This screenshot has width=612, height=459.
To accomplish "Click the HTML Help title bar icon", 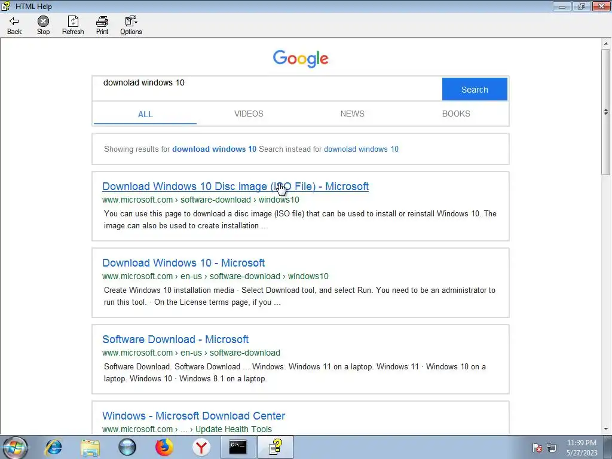I will click(x=6, y=6).
